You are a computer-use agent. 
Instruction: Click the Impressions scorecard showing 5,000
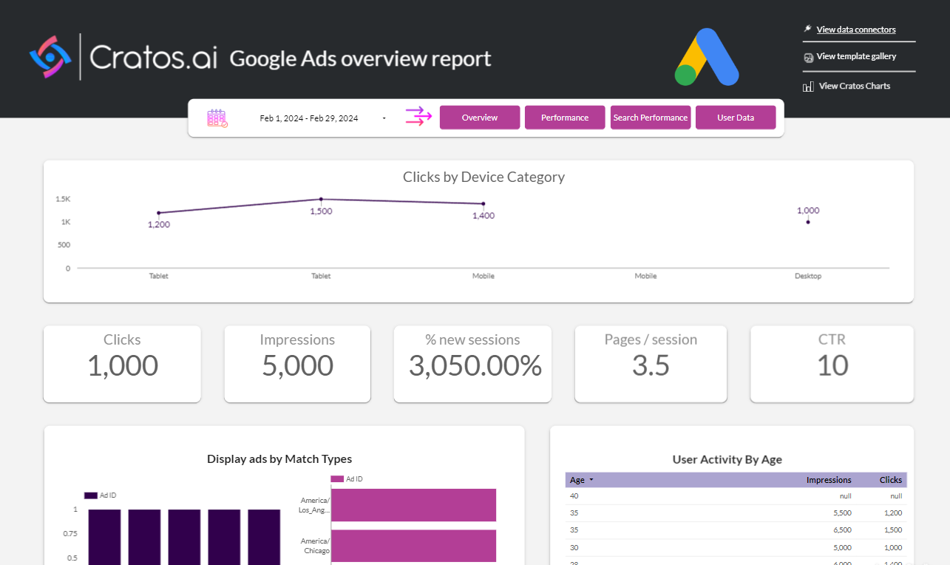pos(297,364)
